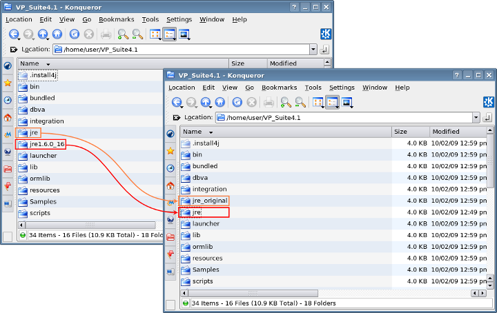This screenshot has height=313, width=497.
Task: Switch to Icon View in rear window
Action: pyautogui.click(x=155, y=34)
